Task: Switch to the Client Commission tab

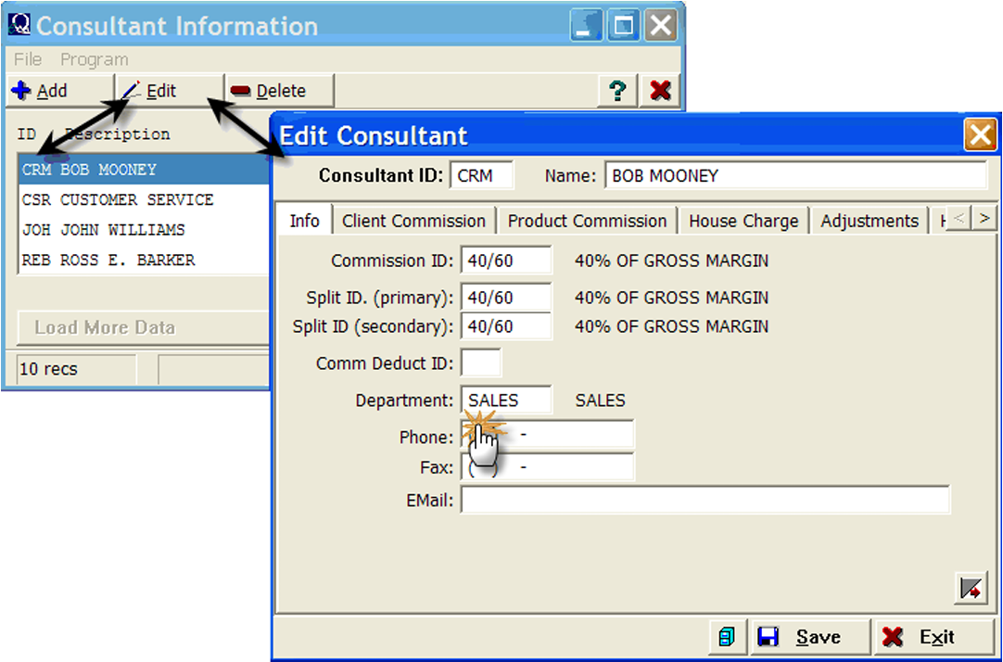Action: coord(413,222)
